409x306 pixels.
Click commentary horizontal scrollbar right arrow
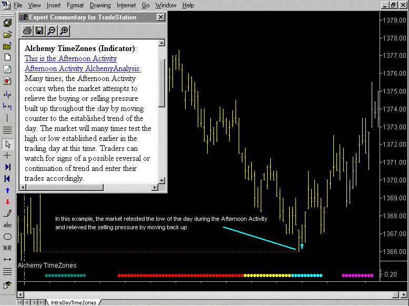155,187
